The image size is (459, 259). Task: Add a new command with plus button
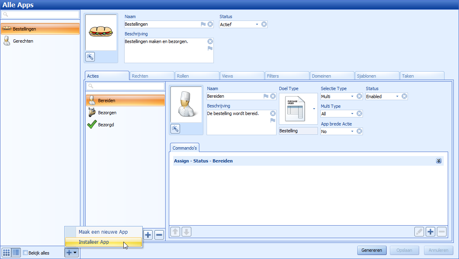(x=430, y=232)
